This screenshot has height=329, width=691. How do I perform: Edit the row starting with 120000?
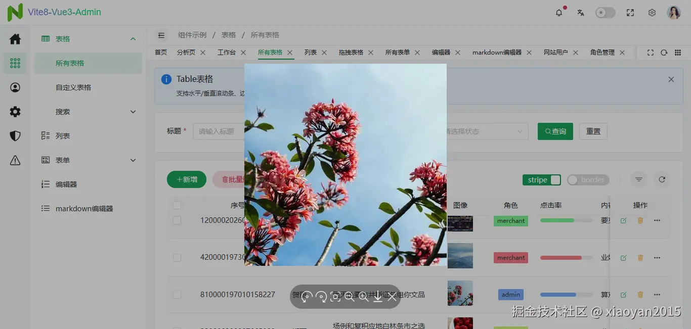(623, 221)
